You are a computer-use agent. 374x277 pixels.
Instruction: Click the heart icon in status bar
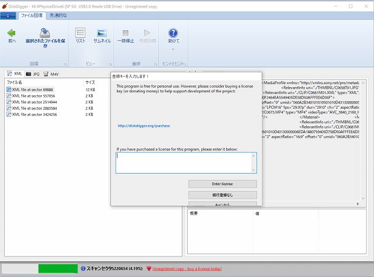pyautogui.click(x=149, y=268)
